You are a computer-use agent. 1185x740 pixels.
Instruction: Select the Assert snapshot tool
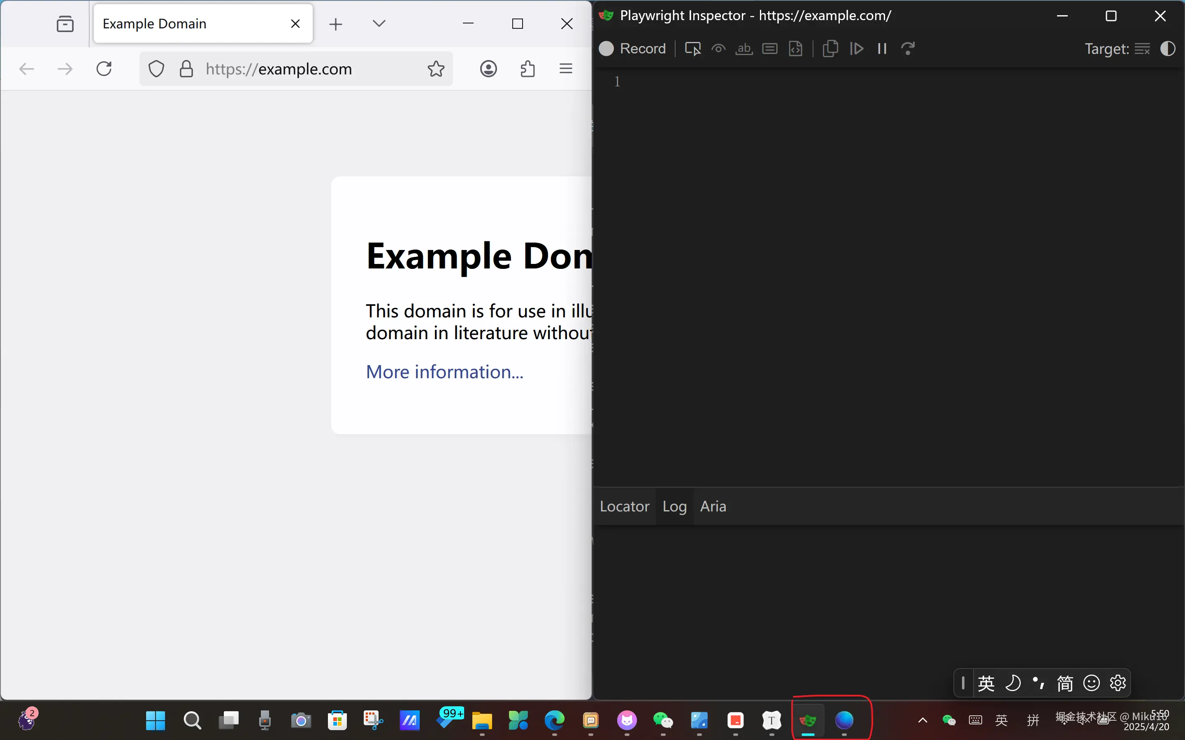796,49
